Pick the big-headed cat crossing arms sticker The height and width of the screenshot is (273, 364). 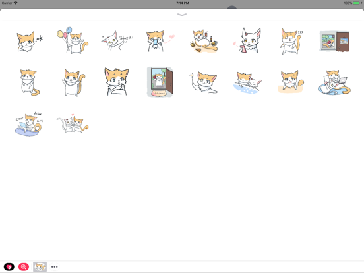click(117, 82)
